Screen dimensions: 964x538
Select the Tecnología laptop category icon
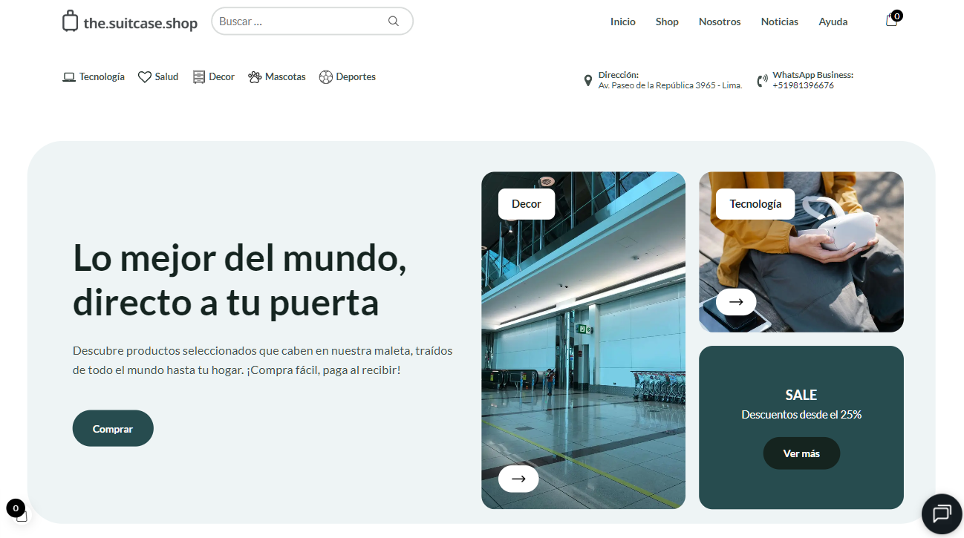point(69,76)
